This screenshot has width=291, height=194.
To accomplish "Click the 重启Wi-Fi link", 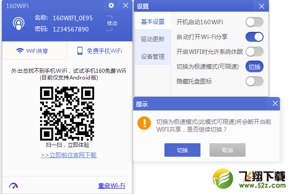I will tap(112, 185).
